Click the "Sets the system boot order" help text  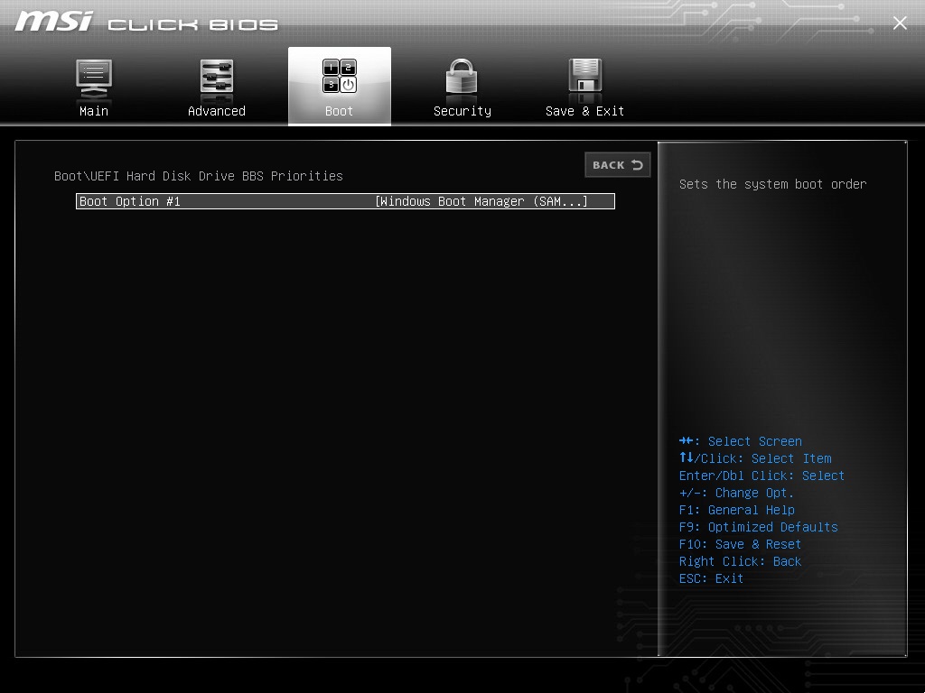pyautogui.click(x=772, y=184)
